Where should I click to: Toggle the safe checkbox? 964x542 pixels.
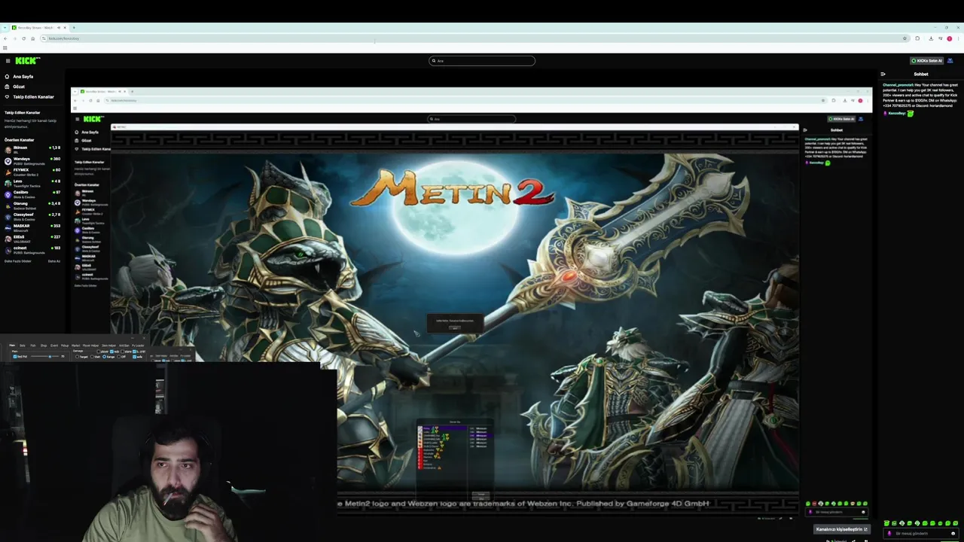tap(134, 357)
